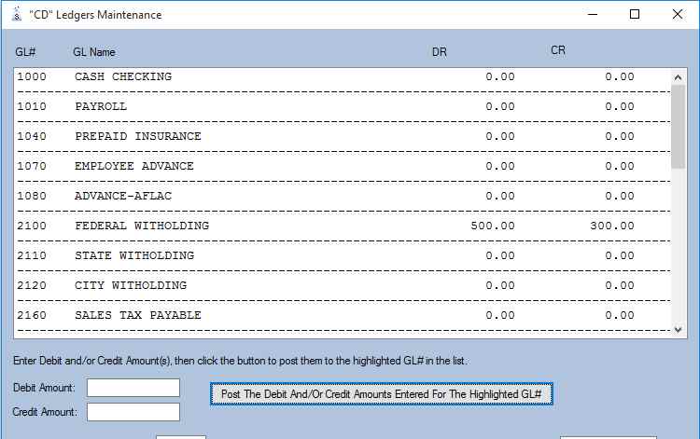Screen dimensions: 700x439
Task: Maximize the CD Ledgers Maintenance window
Action: click(x=635, y=14)
